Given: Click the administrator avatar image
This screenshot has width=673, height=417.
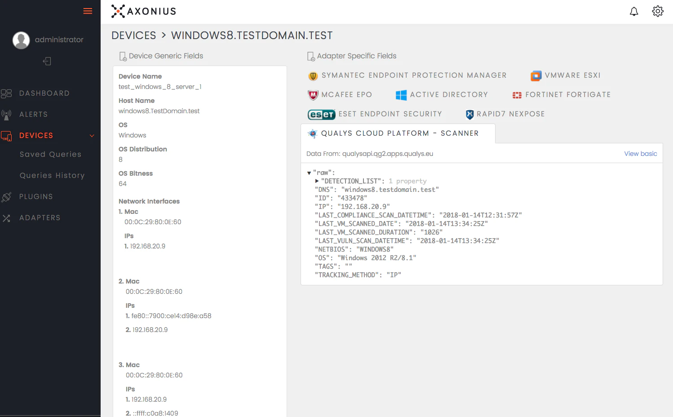Looking at the screenshot, I should [21, 40].
